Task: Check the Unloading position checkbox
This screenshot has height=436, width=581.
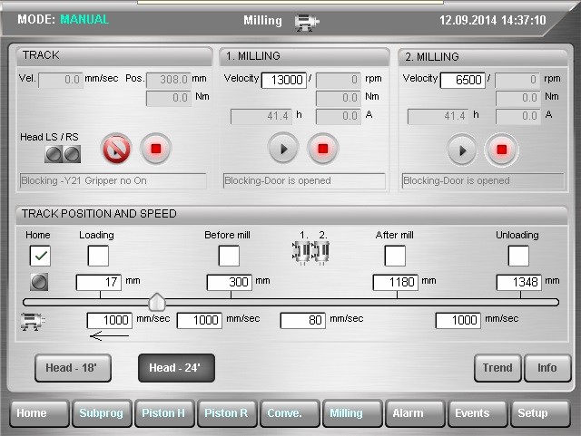Action: coord(518,256)
